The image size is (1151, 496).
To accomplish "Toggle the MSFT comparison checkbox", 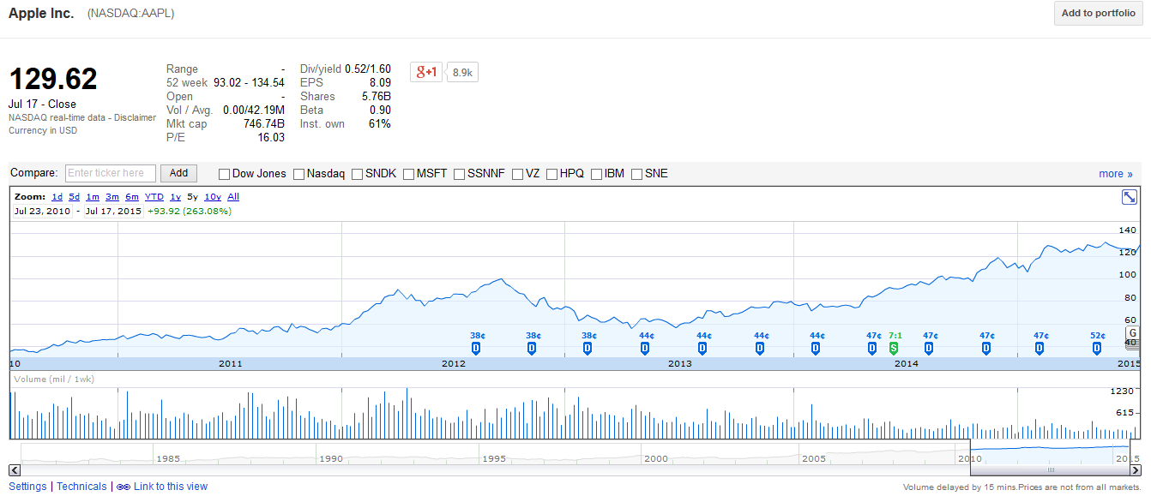I will click(x=408, y=174).
